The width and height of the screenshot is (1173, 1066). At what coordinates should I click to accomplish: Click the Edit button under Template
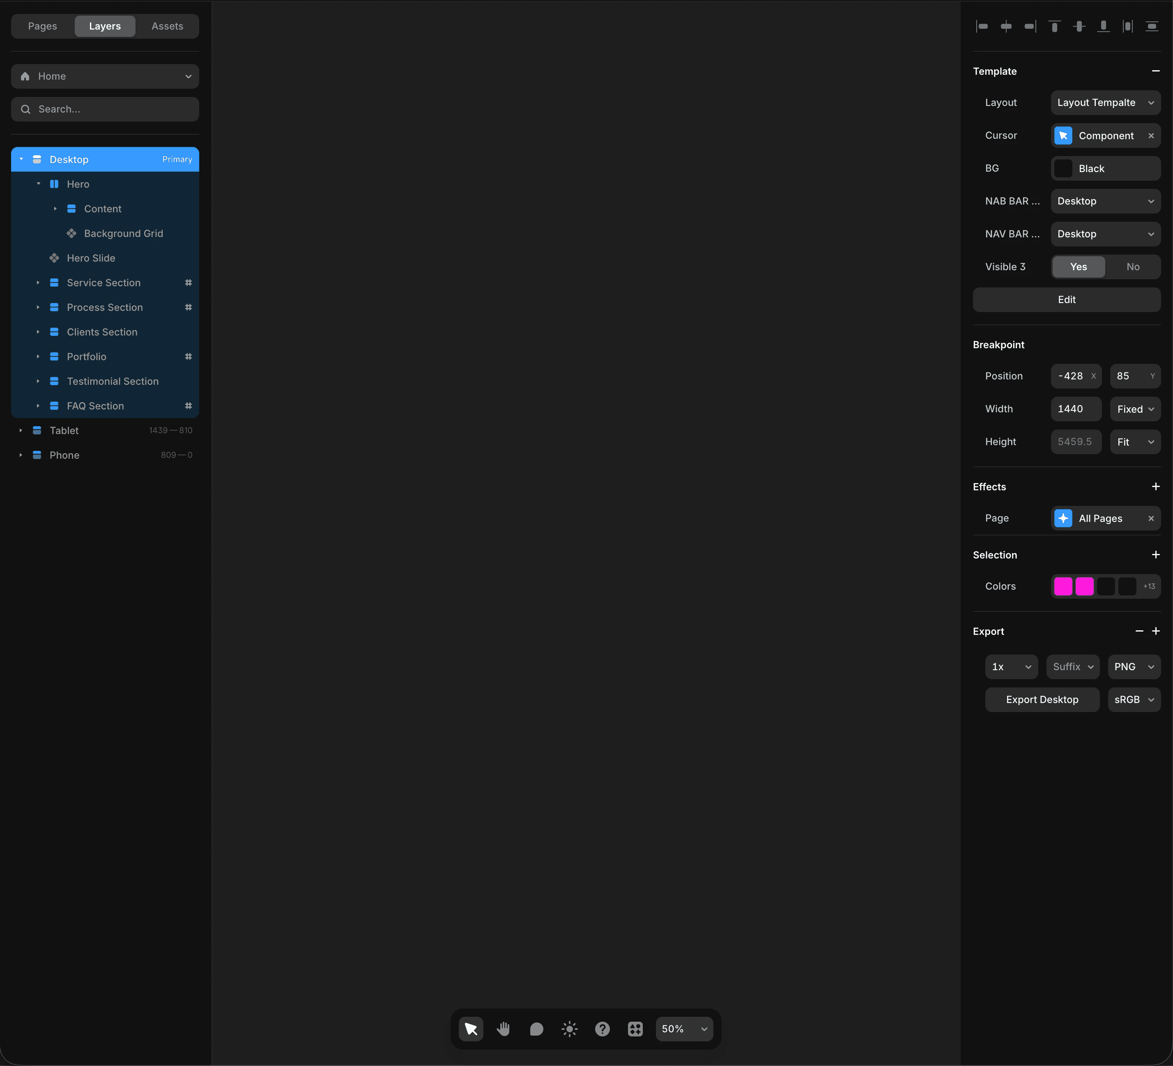[x=1067, y=300]
